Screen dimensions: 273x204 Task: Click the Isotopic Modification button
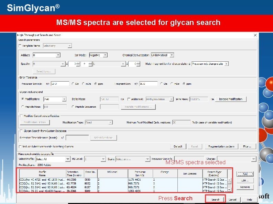[x=231, y=99]
